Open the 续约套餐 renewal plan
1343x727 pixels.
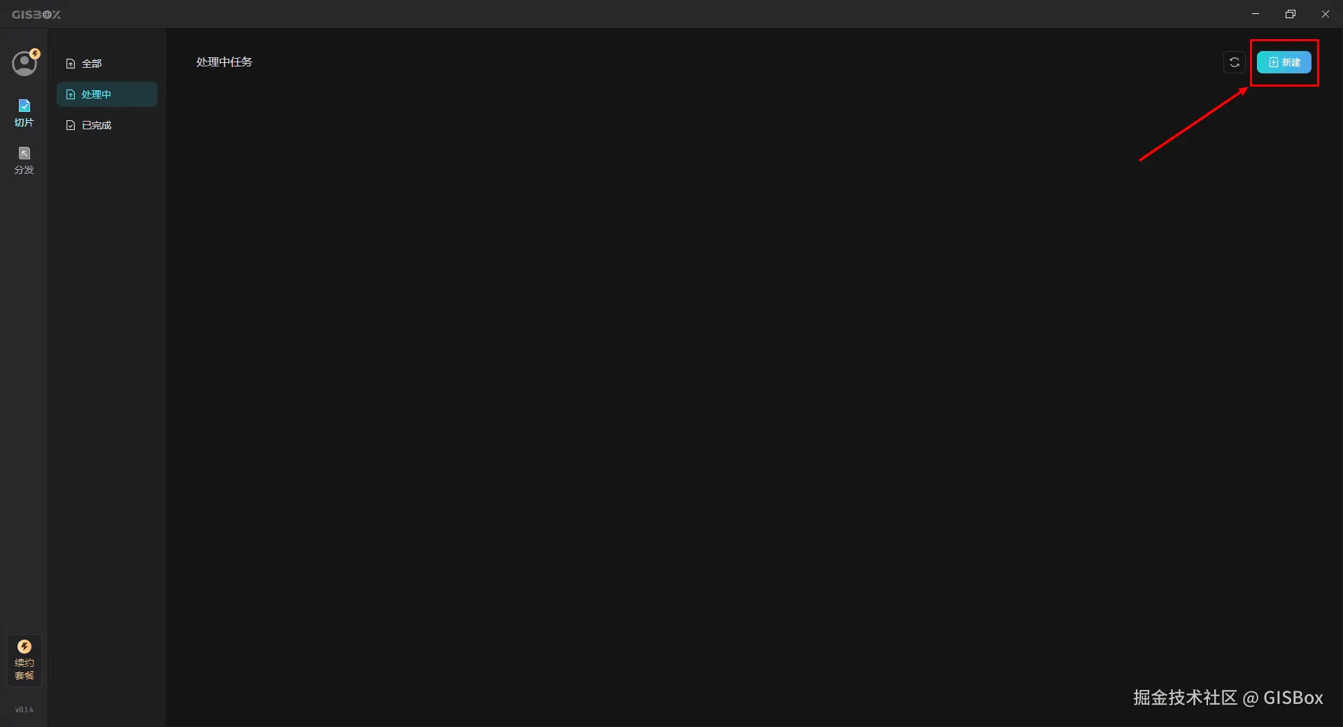[x=24, y=661]
